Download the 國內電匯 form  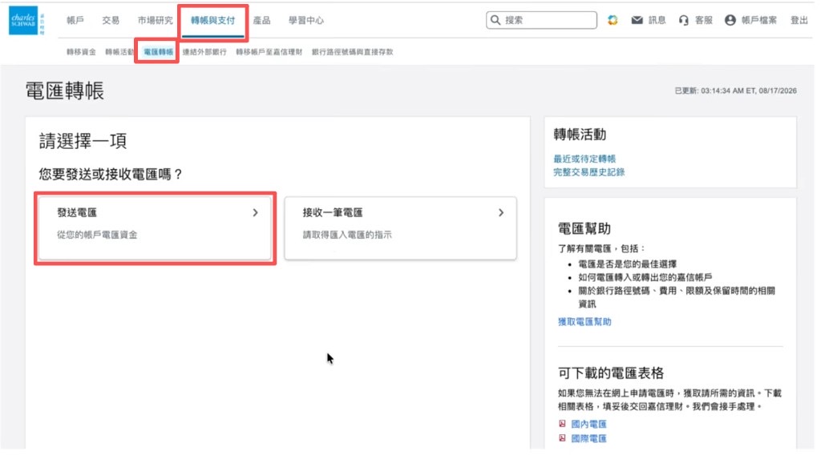588,424
